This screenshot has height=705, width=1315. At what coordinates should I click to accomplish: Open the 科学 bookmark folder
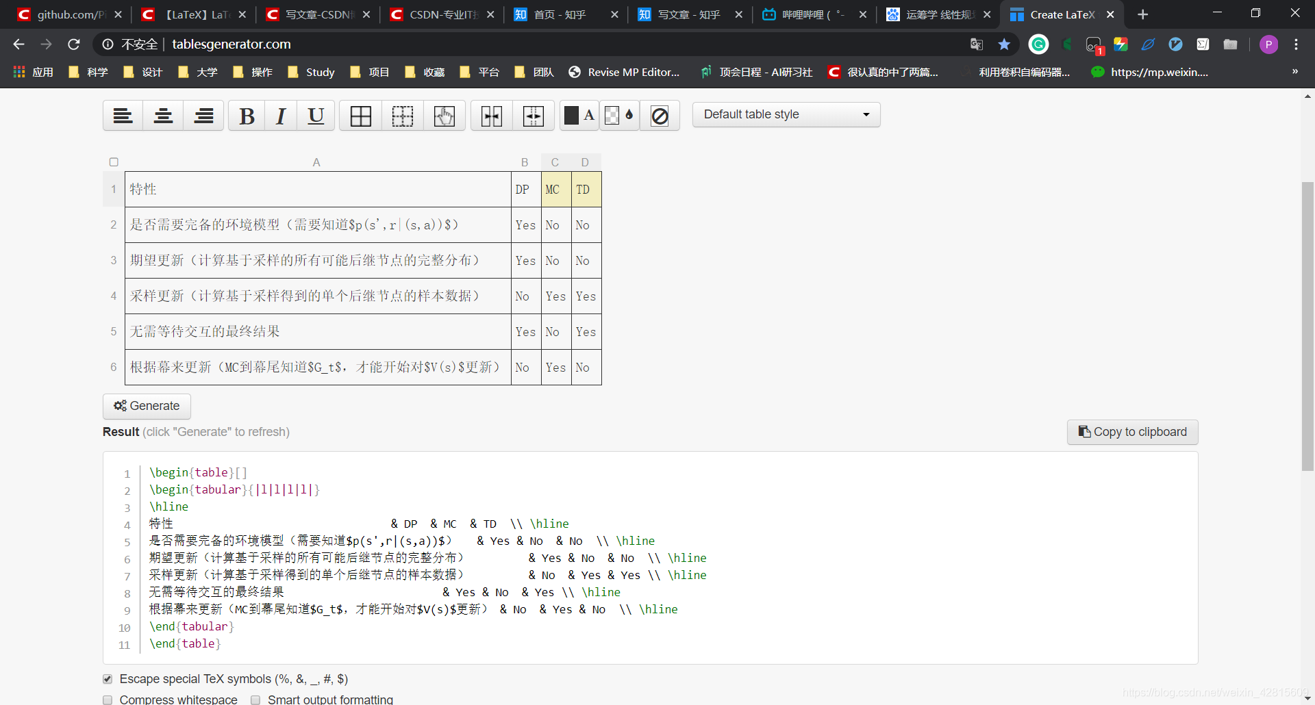pos(88,72)
